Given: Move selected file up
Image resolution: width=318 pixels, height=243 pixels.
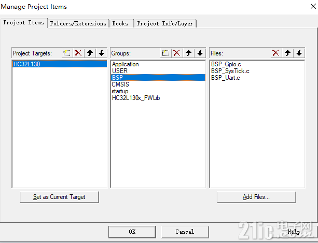Looking at the screenshot, I should tap(287, 53).
